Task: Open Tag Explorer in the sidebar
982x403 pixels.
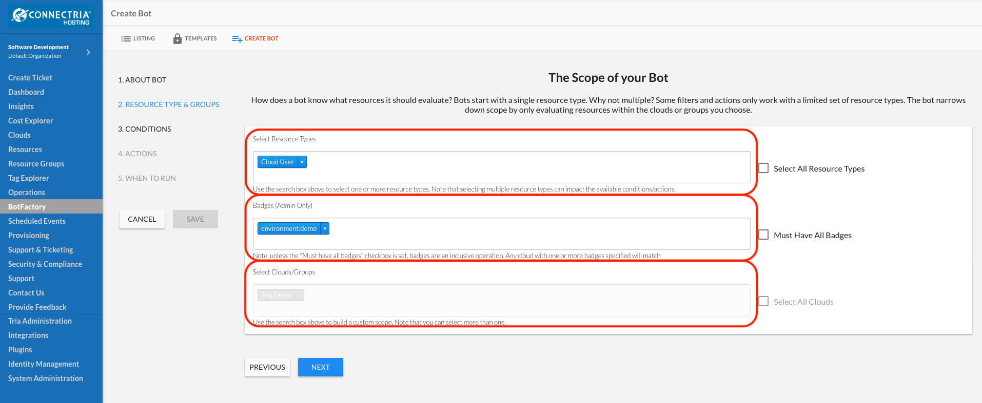Action: coord(29,178)
